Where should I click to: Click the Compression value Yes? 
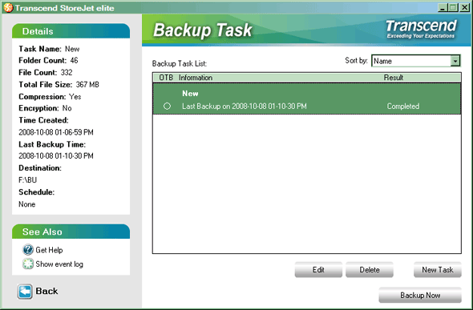pyautogui.click(x=75, y=97)
